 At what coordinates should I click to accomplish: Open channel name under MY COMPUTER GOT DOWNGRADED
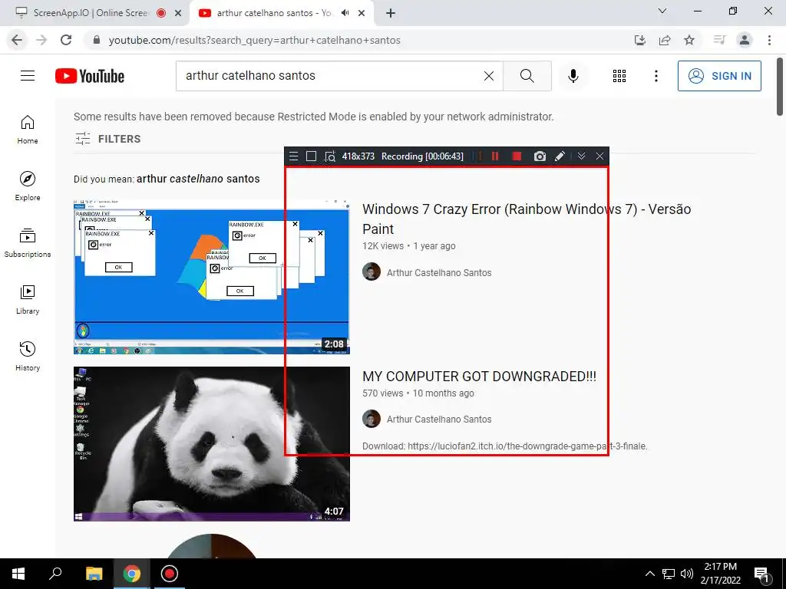[438, 420]
